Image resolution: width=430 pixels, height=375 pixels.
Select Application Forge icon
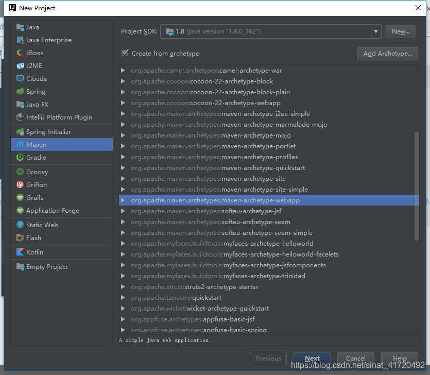tap(20, 210)
